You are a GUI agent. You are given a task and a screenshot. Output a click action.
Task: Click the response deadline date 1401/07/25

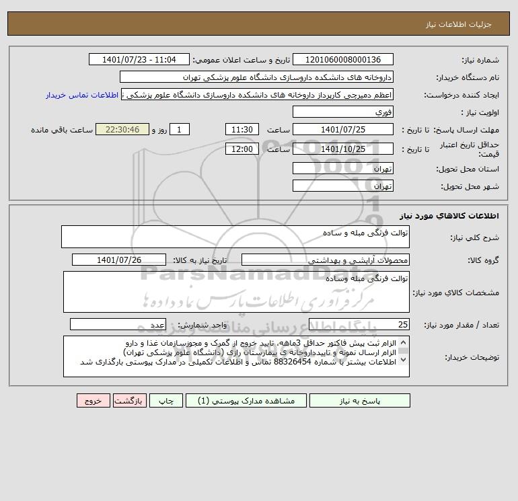pos(343,129)
